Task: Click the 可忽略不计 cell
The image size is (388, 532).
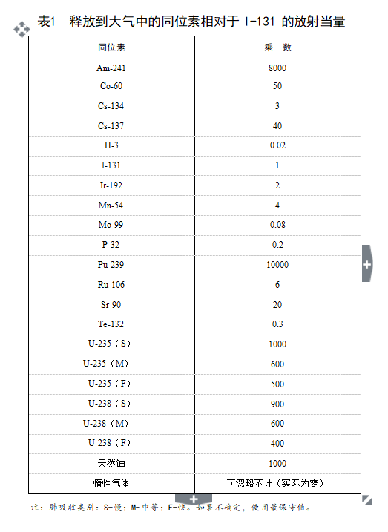Action: coord(277,484)
